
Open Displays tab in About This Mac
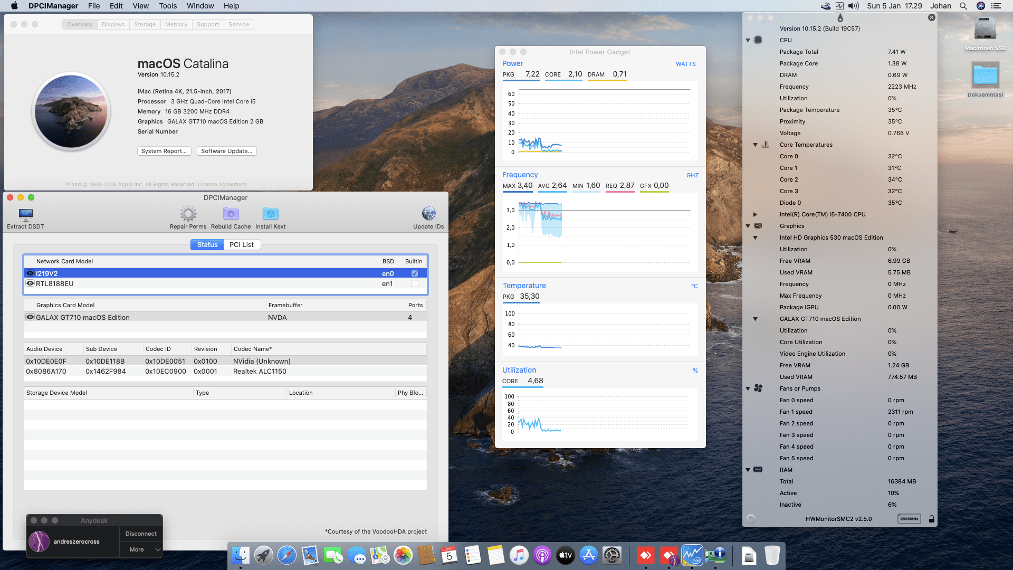(113, 24)
